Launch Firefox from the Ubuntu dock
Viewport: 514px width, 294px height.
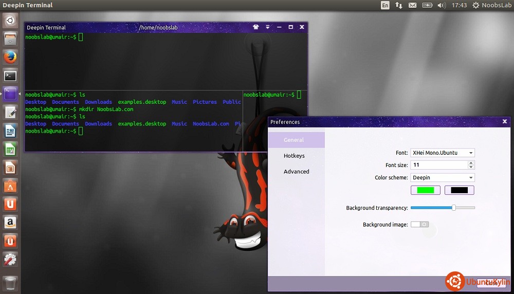pos(10,57)
